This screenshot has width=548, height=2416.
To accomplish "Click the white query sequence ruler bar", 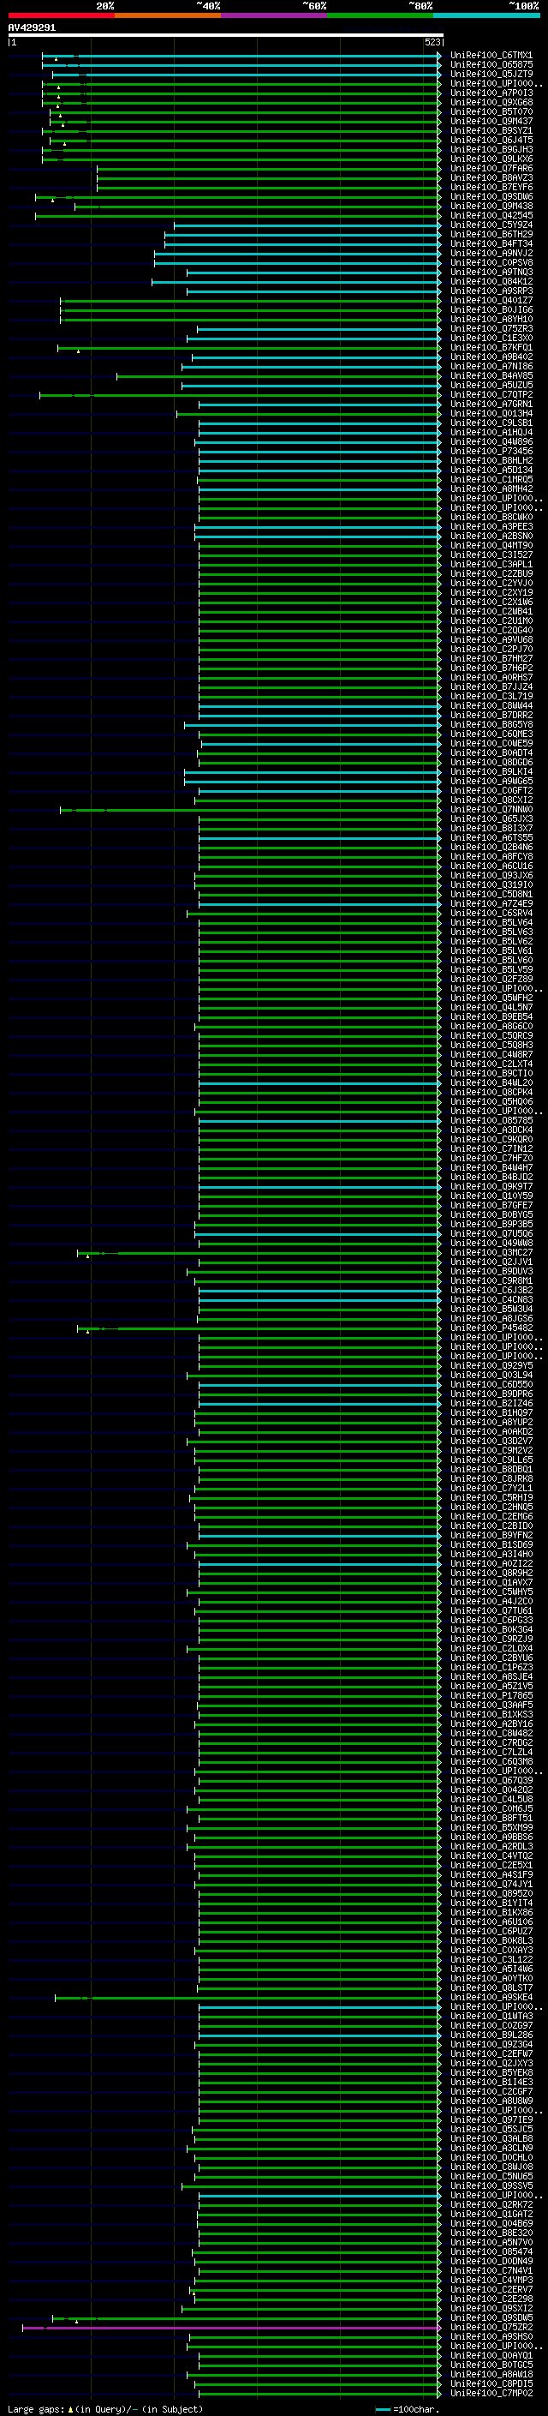I will [225, 34].
